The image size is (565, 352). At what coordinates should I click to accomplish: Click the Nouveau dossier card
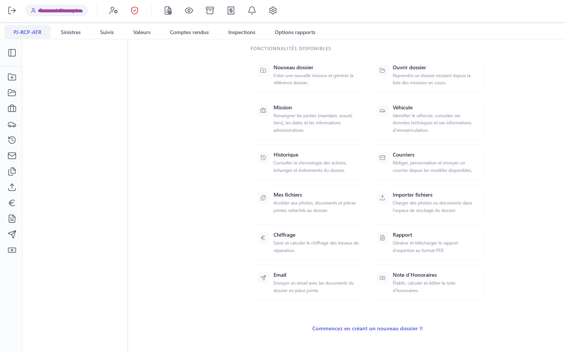click(308, 75)
